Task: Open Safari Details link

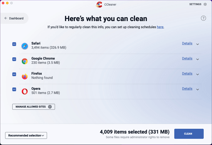Action: tap(187, 43)
